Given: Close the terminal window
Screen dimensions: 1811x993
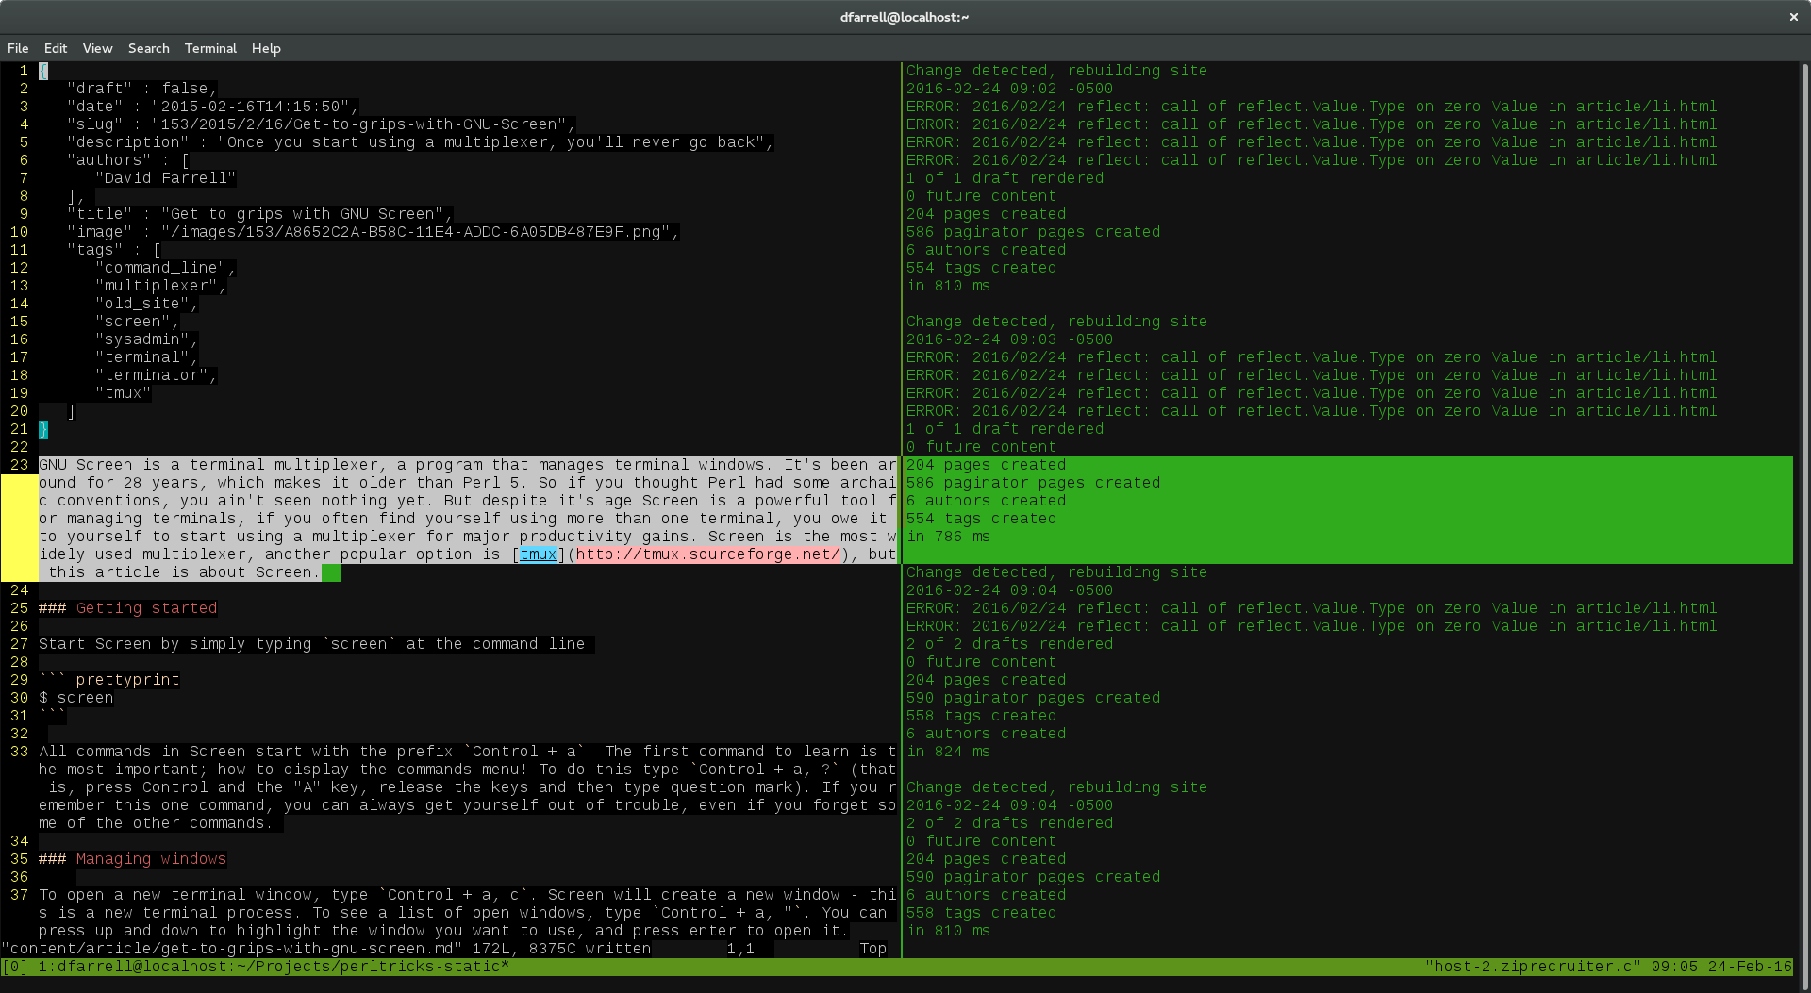Looking at the screenshot, I should tap(1793, 17).
